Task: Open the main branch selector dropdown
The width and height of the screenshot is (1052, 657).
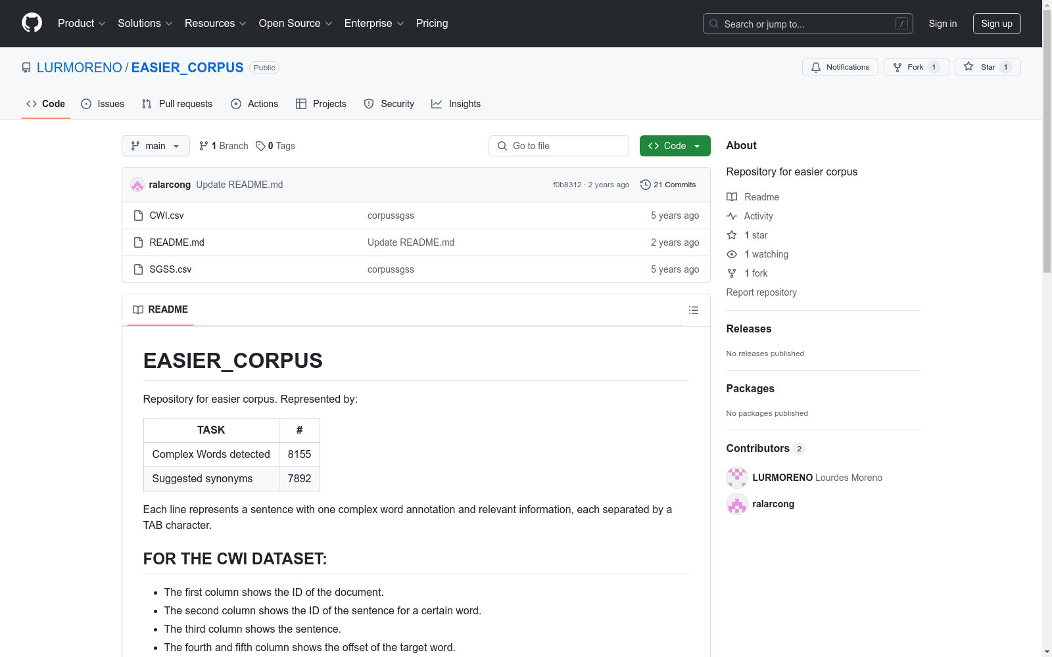Action: pos(156,146)
